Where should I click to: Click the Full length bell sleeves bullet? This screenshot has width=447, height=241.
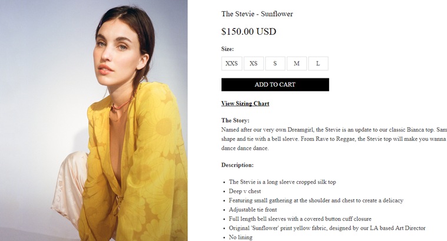pyautogui.click(x=300, y=219)
